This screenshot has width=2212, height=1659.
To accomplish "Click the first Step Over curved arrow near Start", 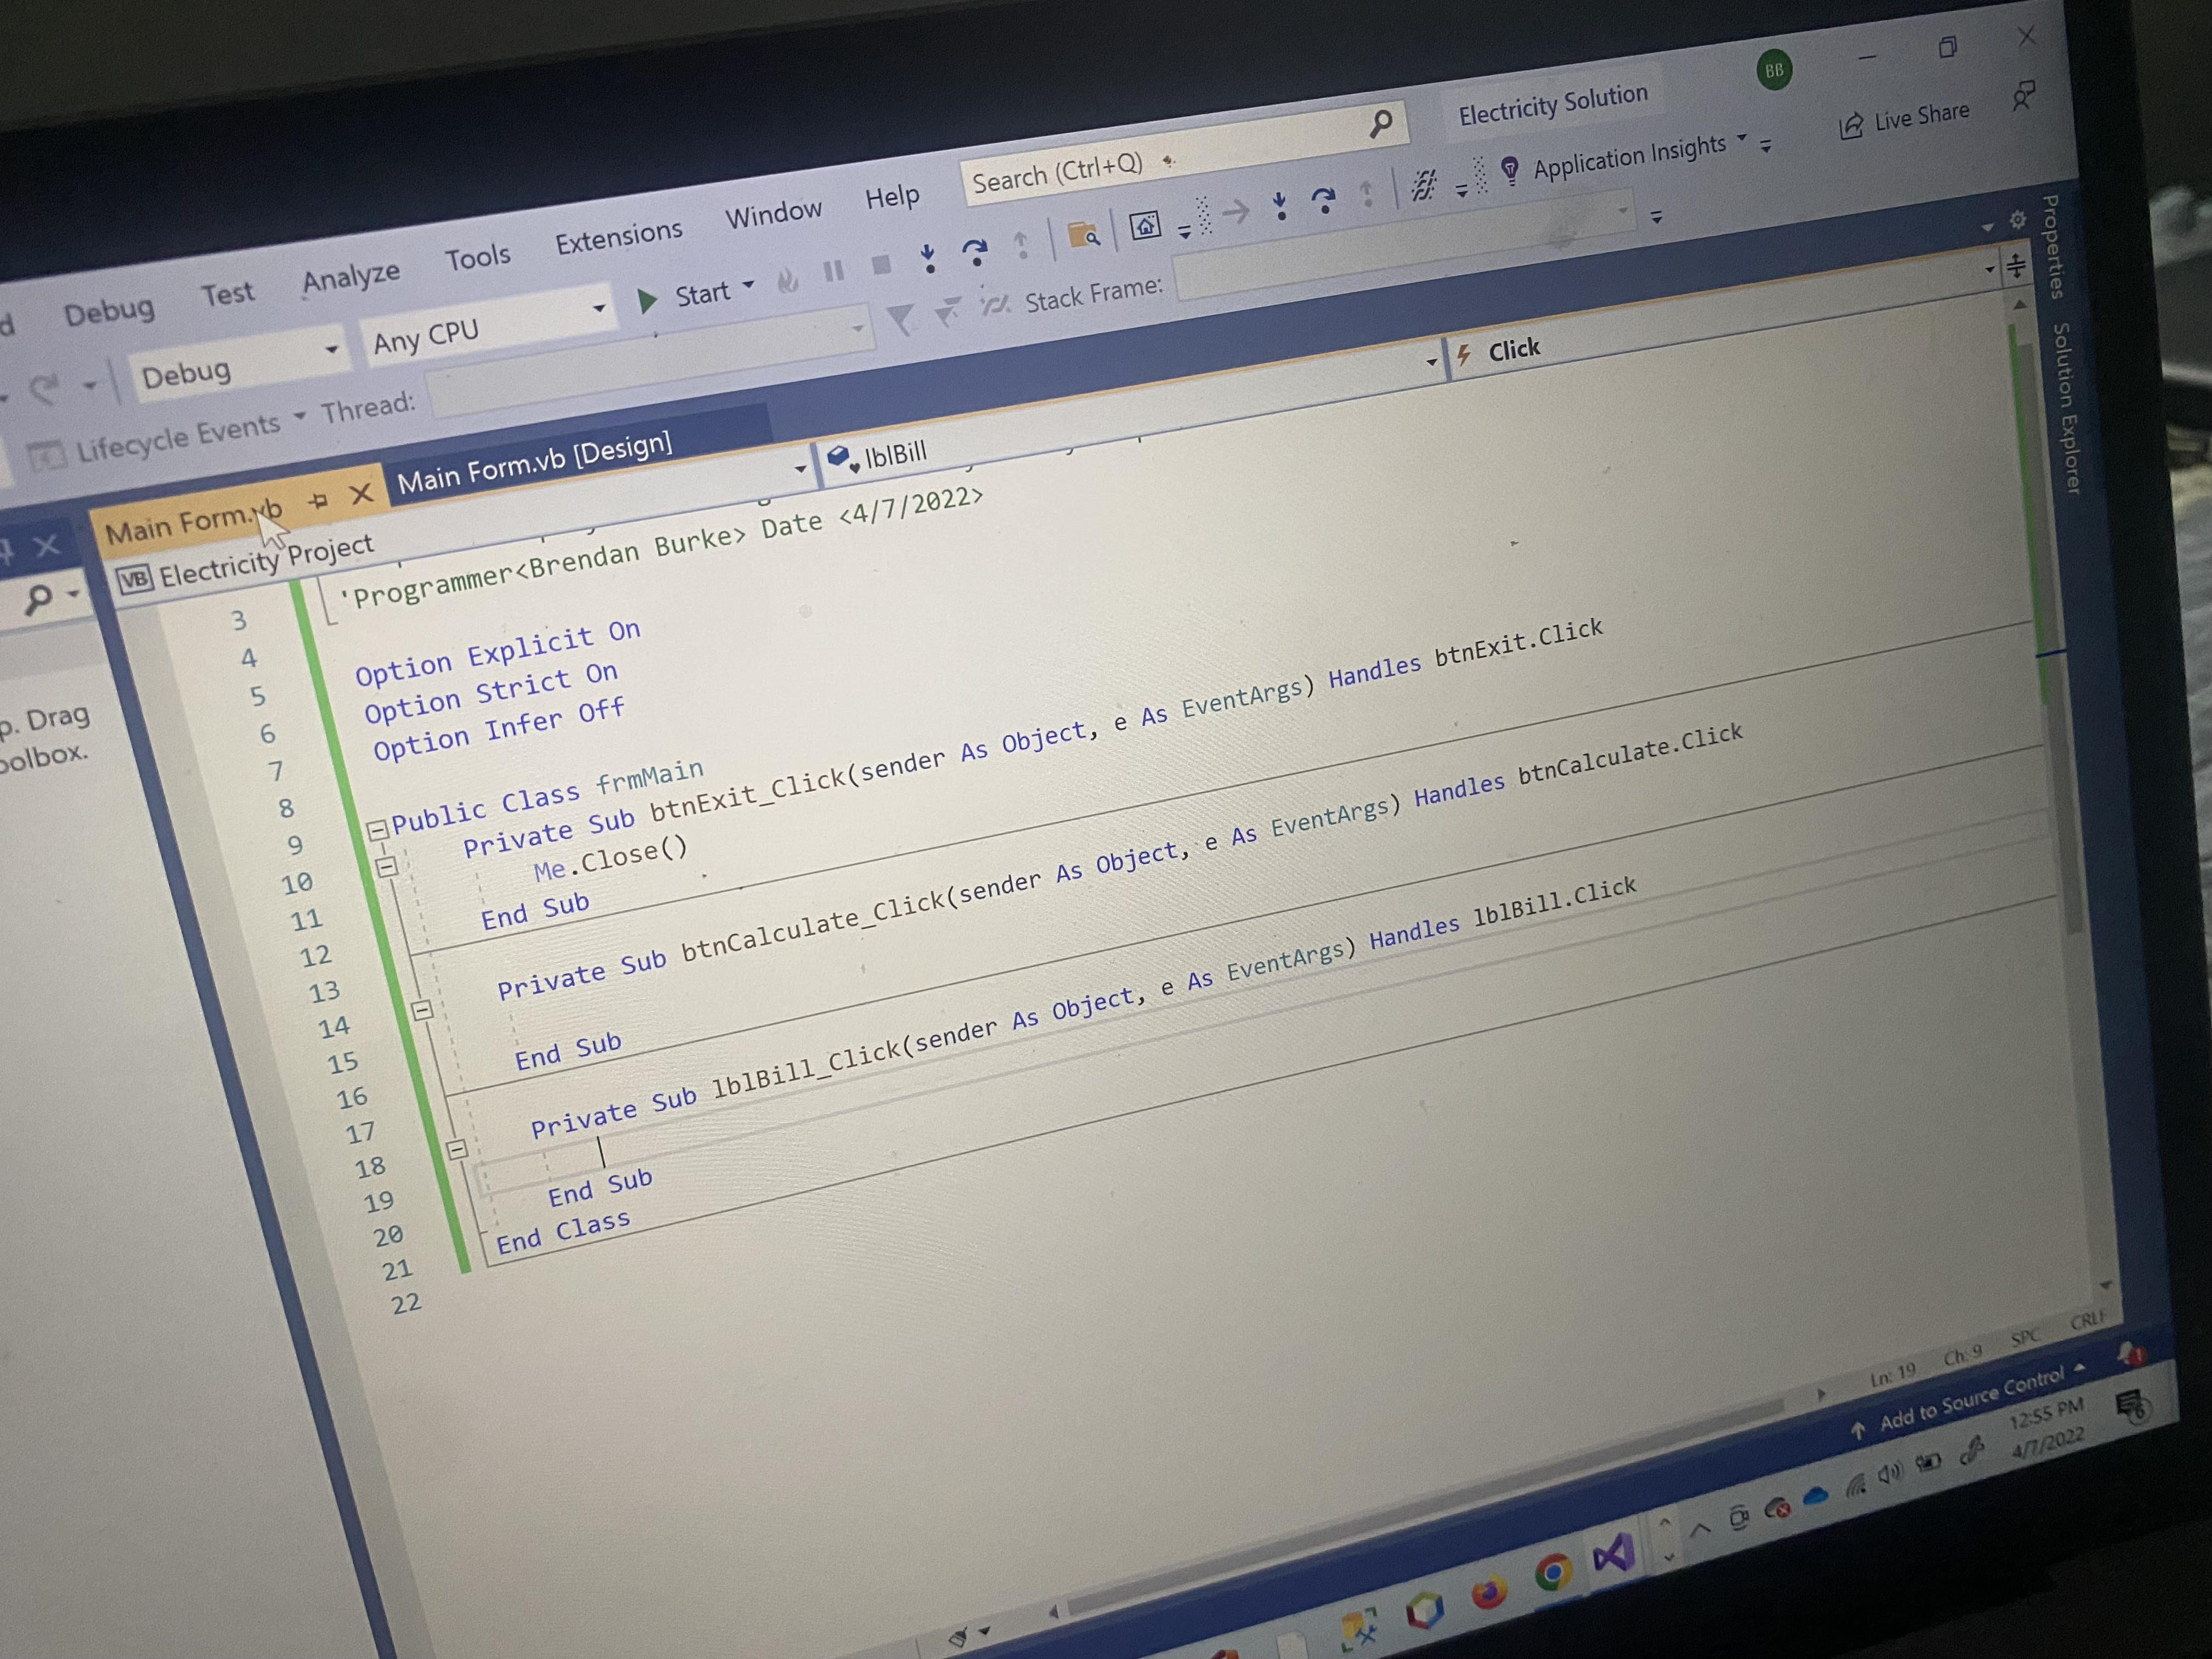I will pos(975,252).
